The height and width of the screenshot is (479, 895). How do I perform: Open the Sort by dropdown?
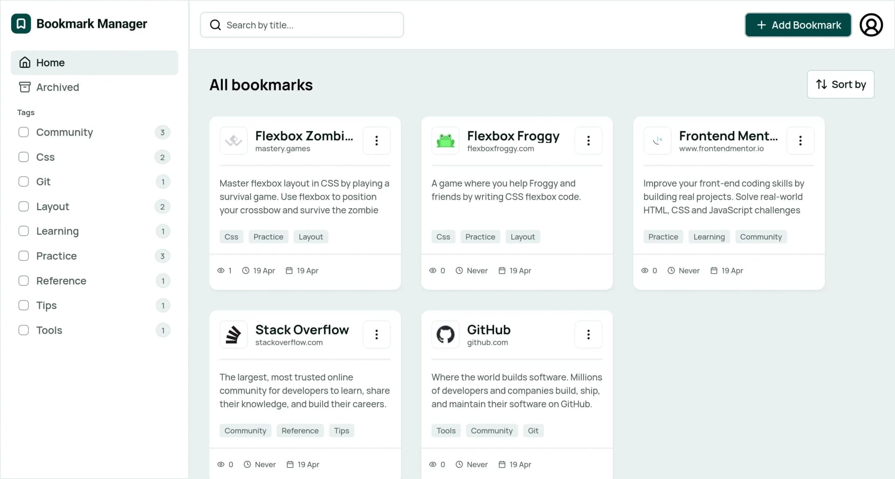point(840,84)
